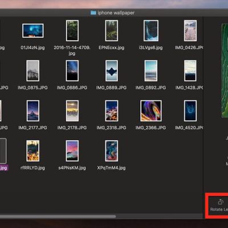Click the 01JI4zN.jpg file name
Screen dimensions: 228x228
pyautogui.click(x=32, y=47)
